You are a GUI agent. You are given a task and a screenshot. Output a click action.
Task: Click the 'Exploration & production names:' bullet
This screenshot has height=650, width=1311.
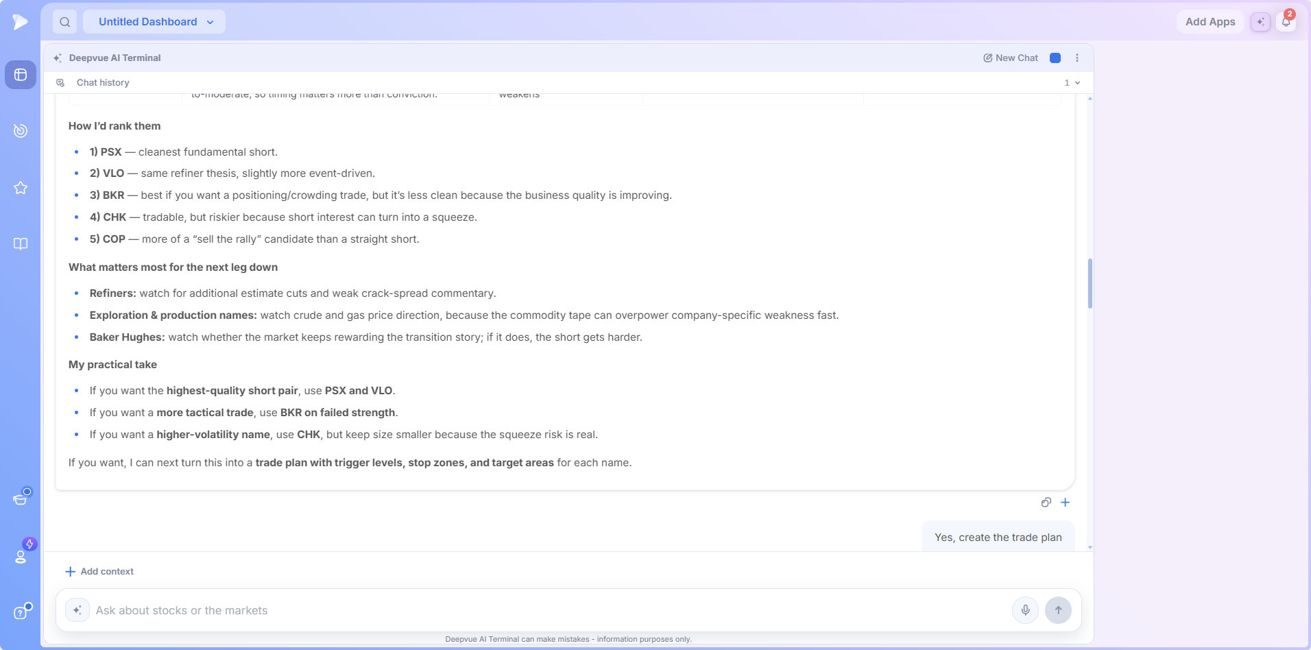pyautogui.click(x=464, y=315)
